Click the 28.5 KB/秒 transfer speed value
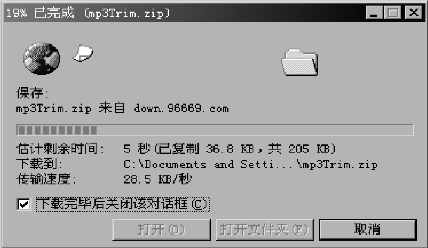Image resolution: width=428 pixels, height=248 pixels. point(157,179)
